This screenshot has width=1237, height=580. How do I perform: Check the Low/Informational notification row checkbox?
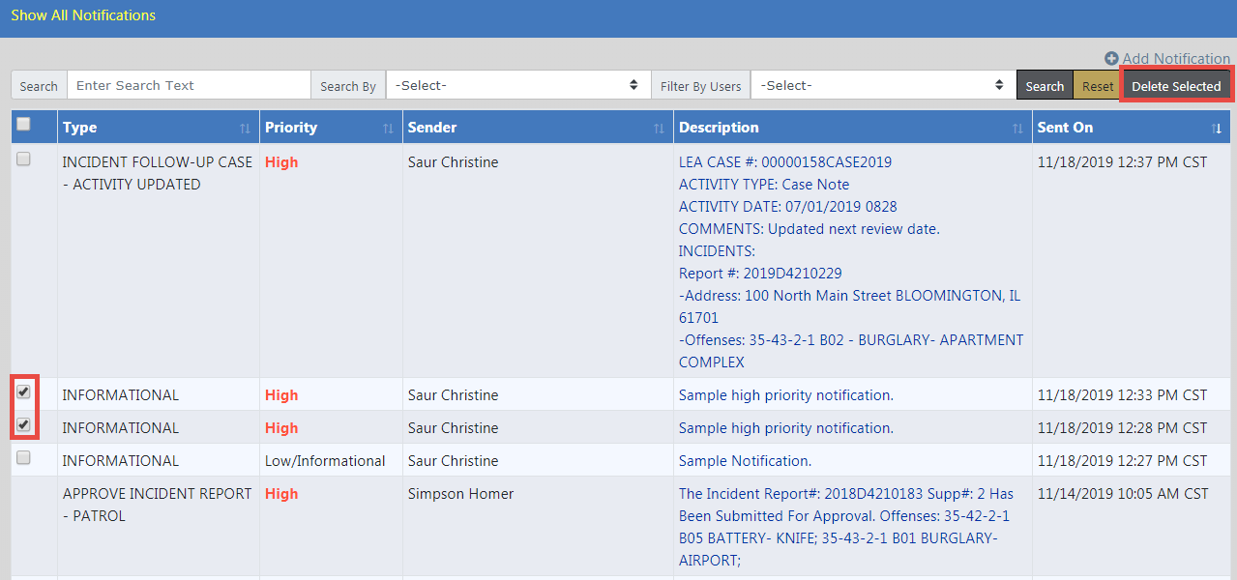click(24, 457)
